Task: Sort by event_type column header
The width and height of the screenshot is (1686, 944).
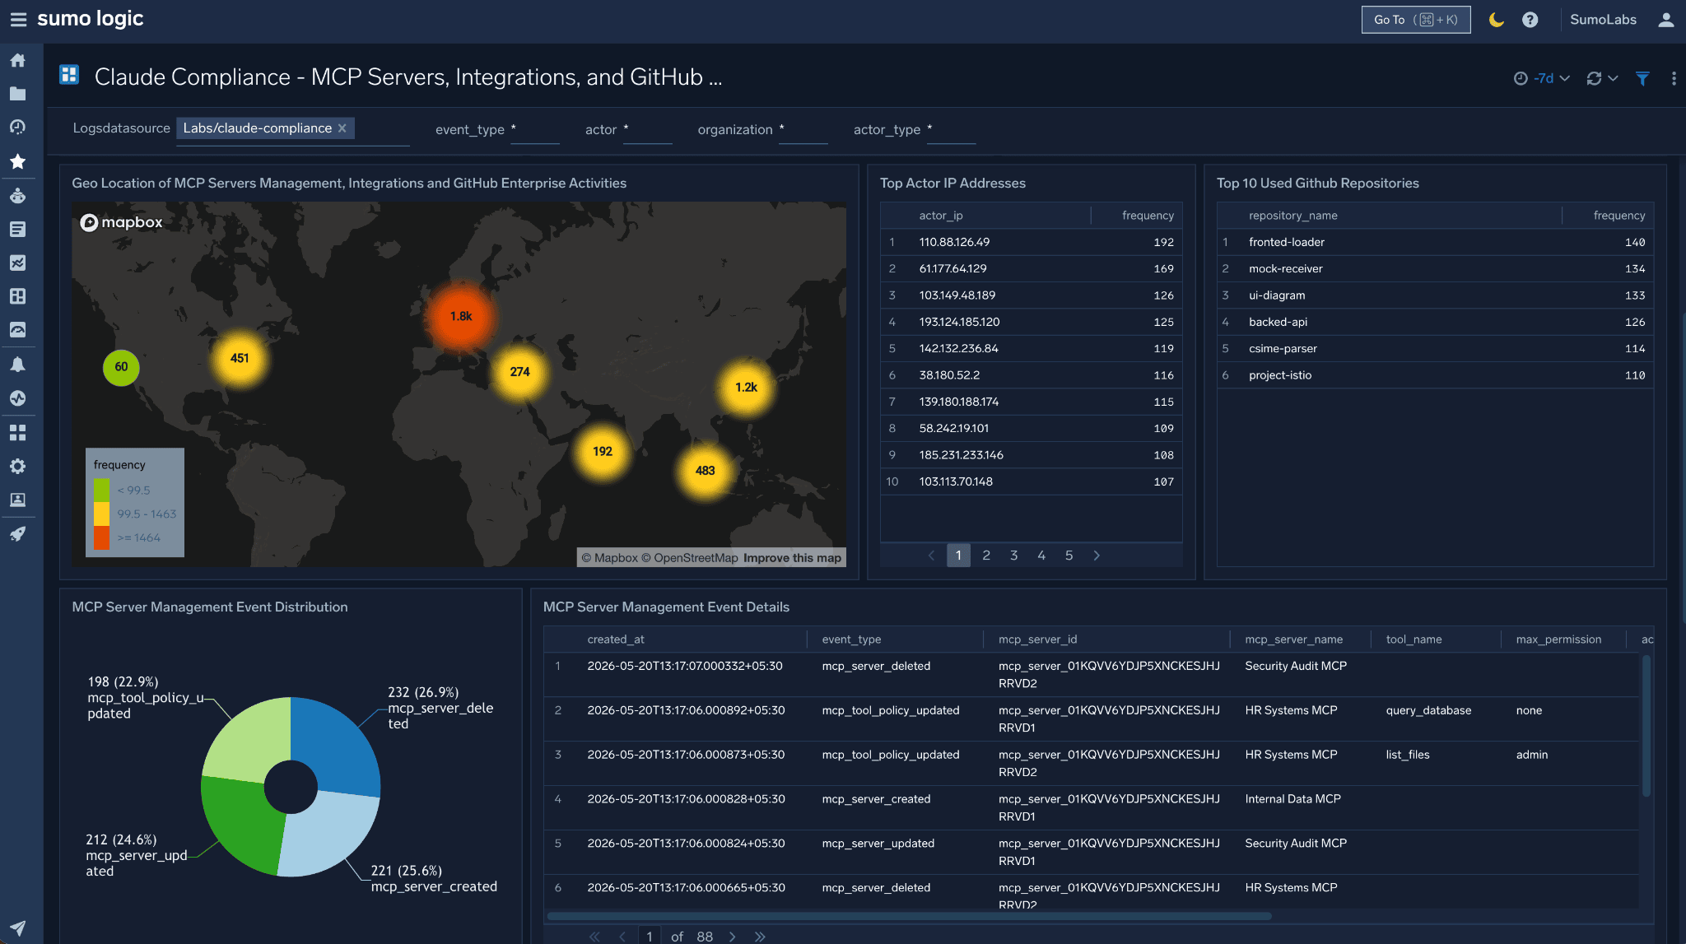Action: (851, 639)
